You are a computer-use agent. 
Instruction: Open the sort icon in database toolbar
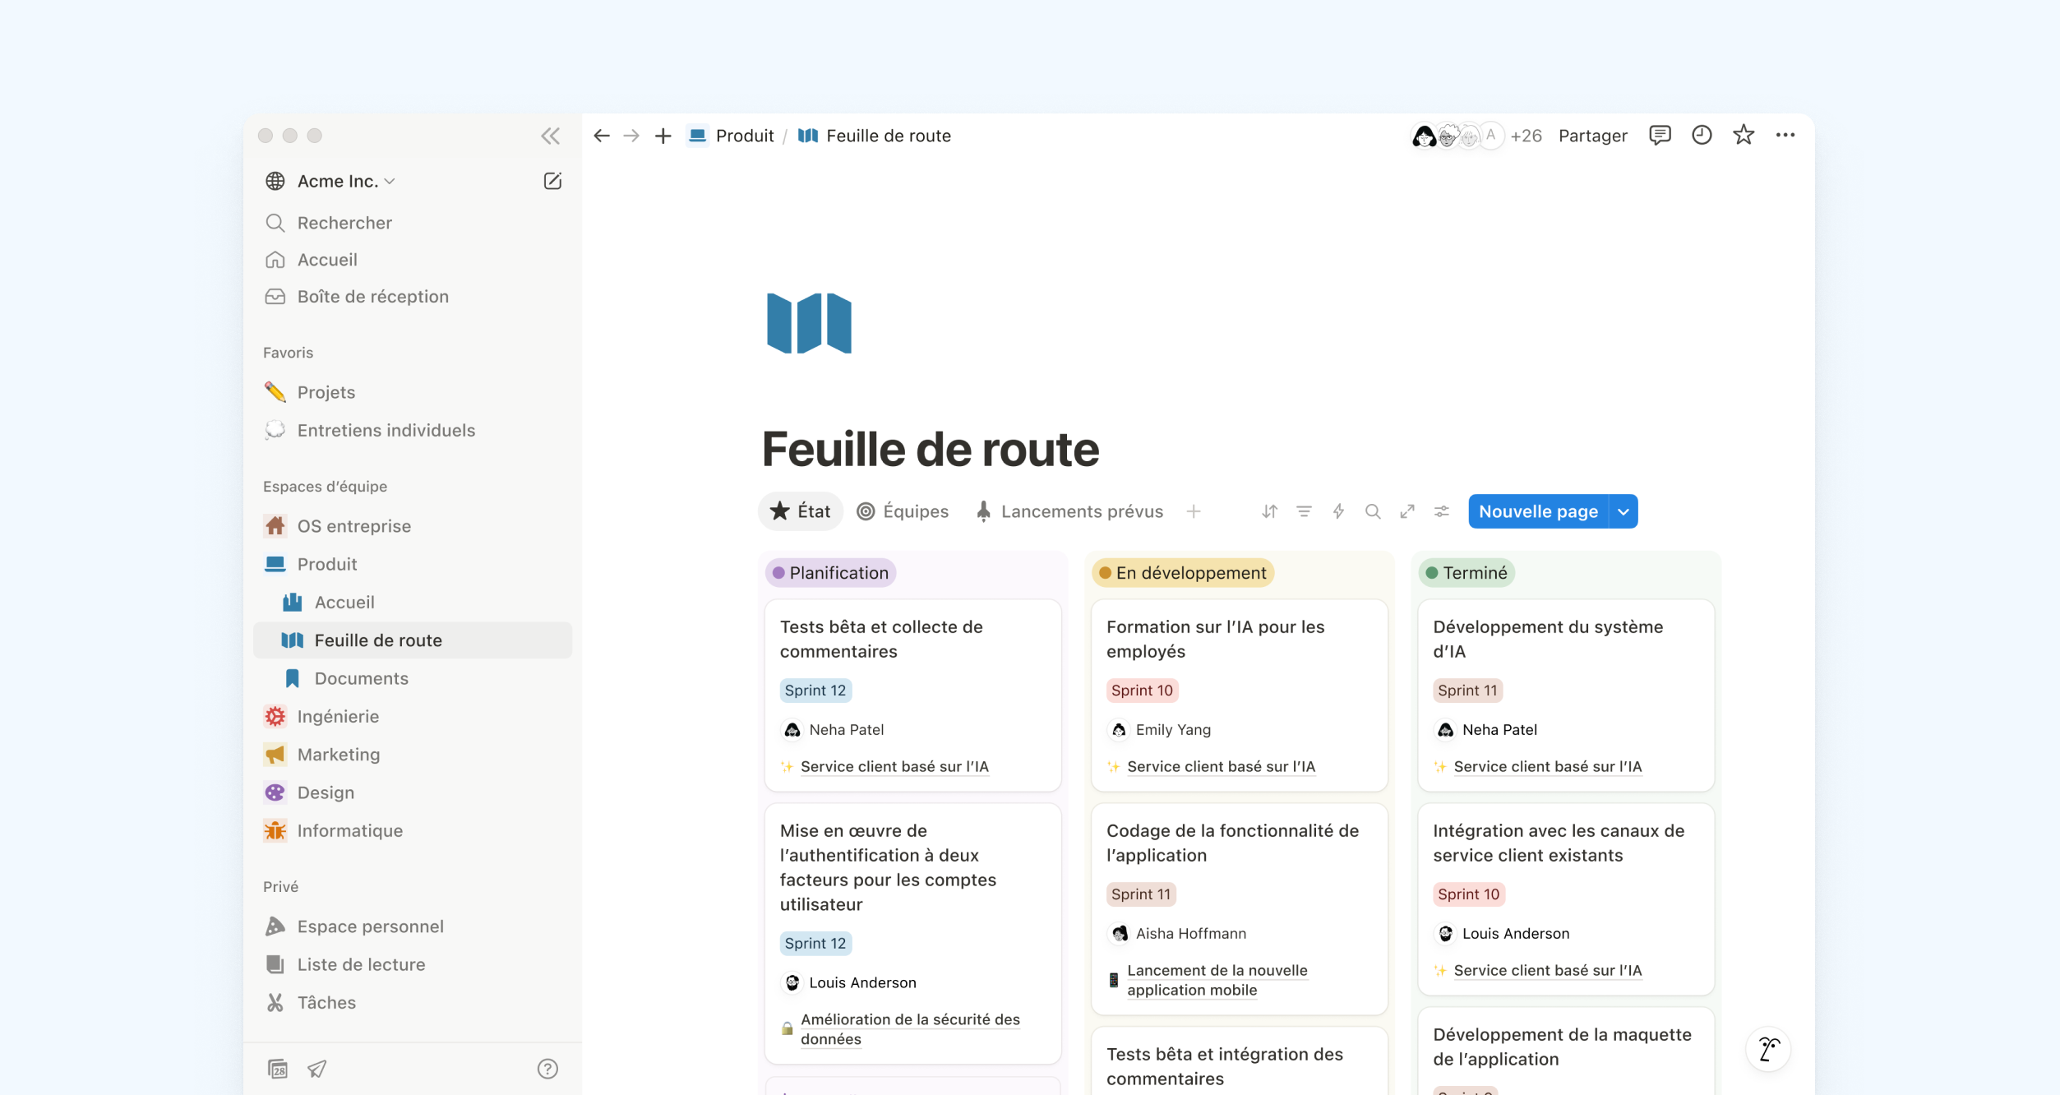(1269, 511)
